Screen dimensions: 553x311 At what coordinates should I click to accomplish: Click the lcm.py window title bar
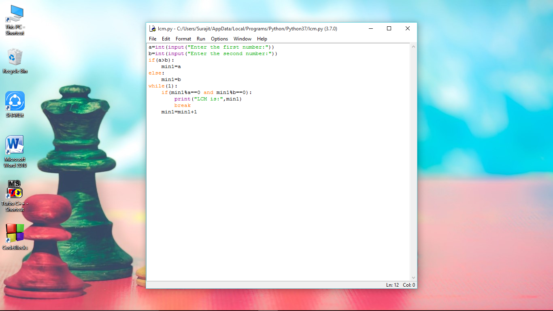263,28
